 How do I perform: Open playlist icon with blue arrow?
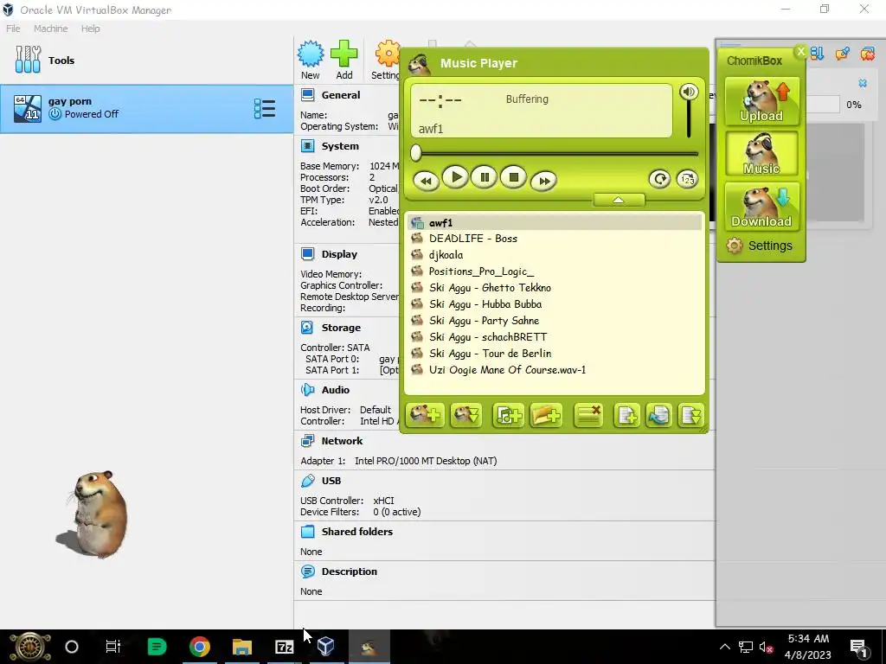(x=658, y=416)
